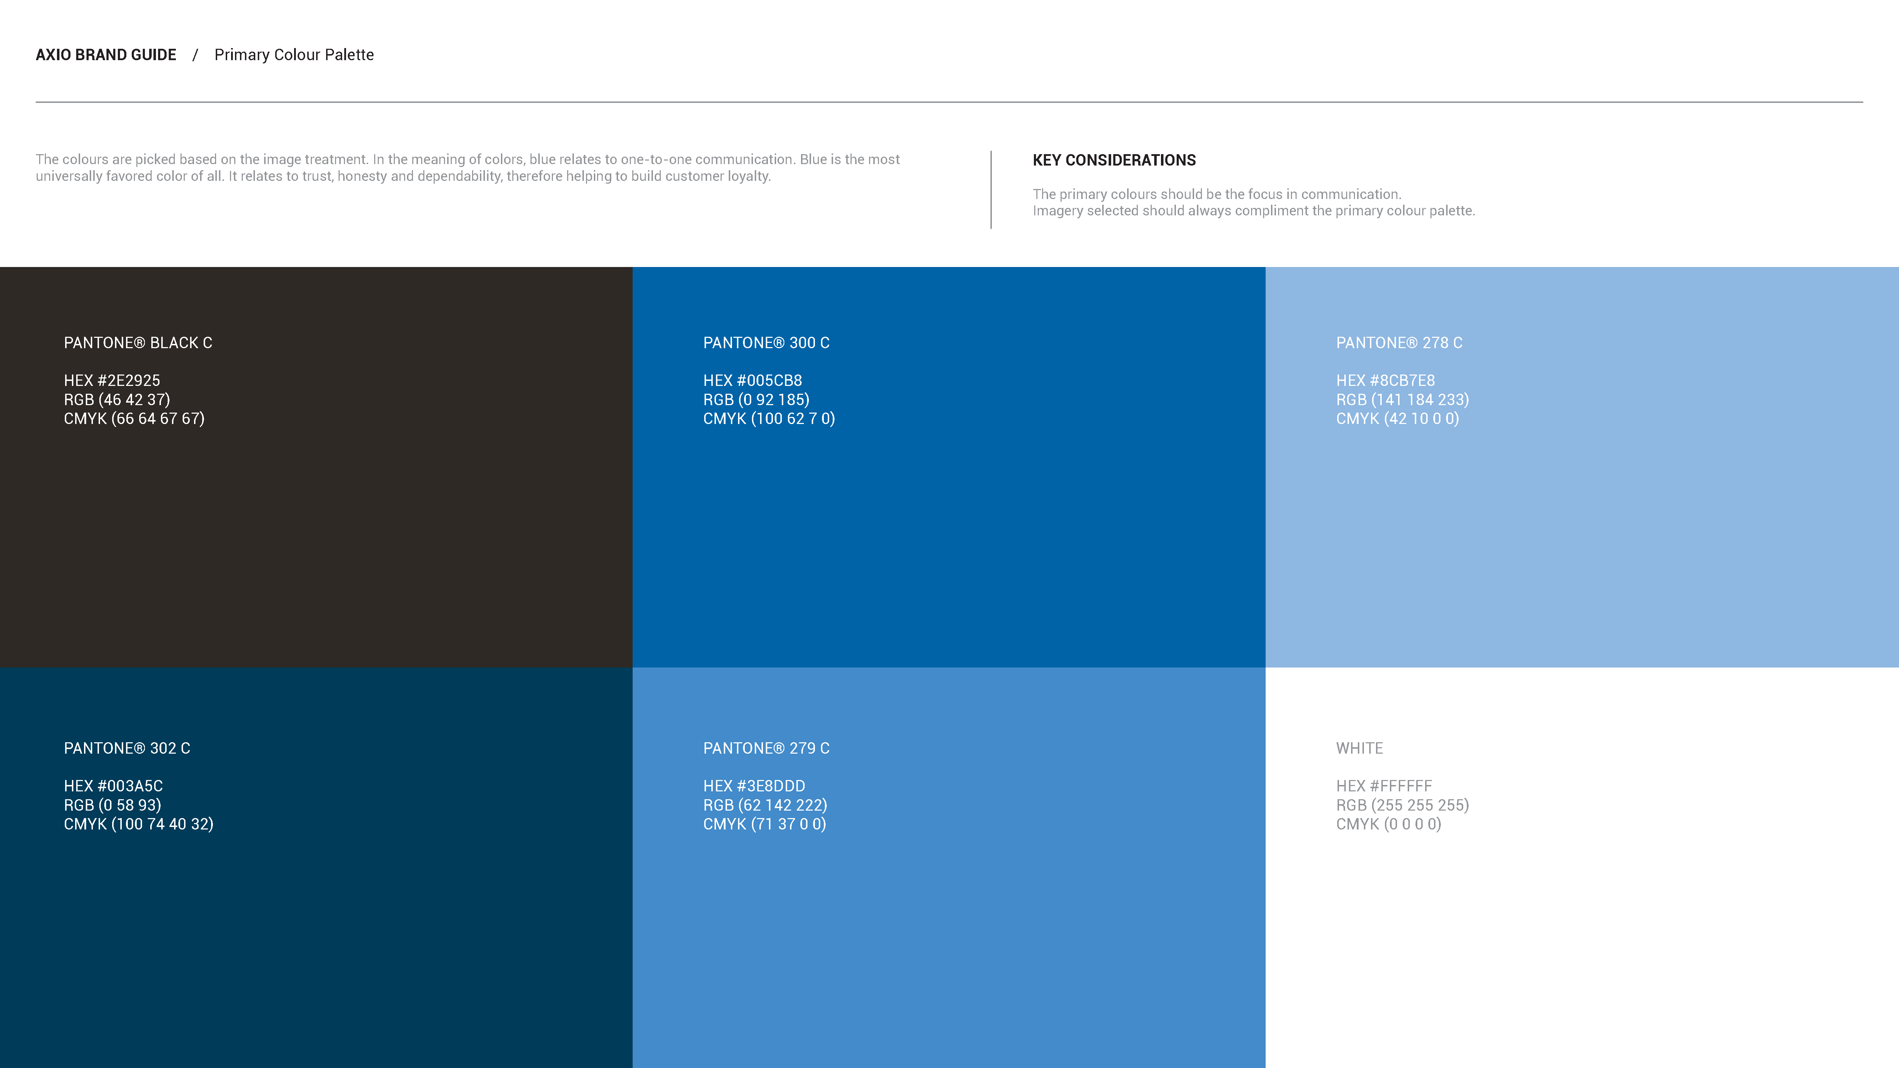Click the line 'The primary colours should be the focus'
1899x1068 pixels.
point(1217,194)
